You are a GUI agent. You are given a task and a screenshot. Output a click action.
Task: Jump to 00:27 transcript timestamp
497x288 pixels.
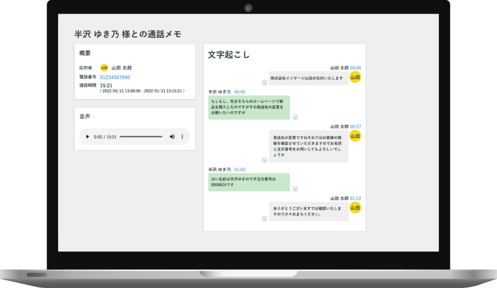(x=355, y=126)
